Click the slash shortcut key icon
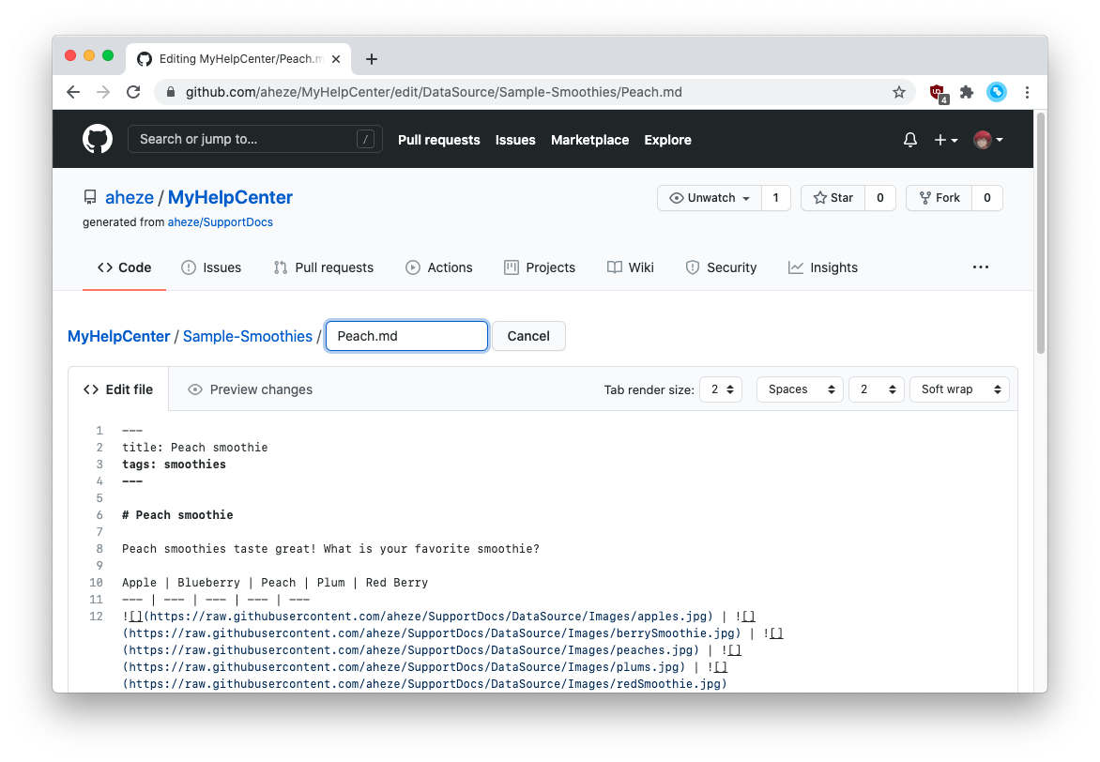 tap(365, 139)
